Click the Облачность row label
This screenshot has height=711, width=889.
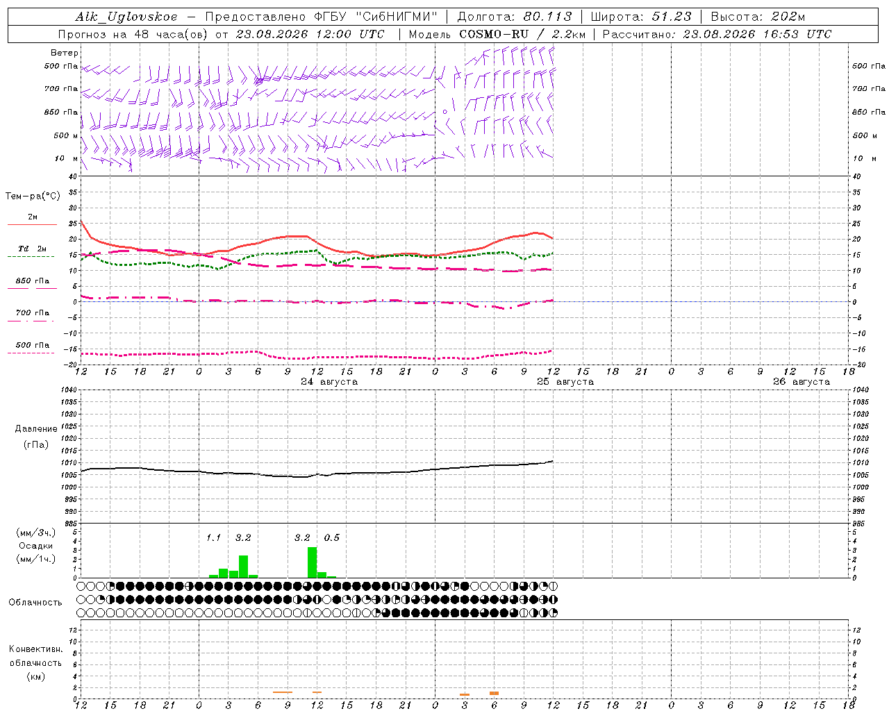click(x=35, y=602)
